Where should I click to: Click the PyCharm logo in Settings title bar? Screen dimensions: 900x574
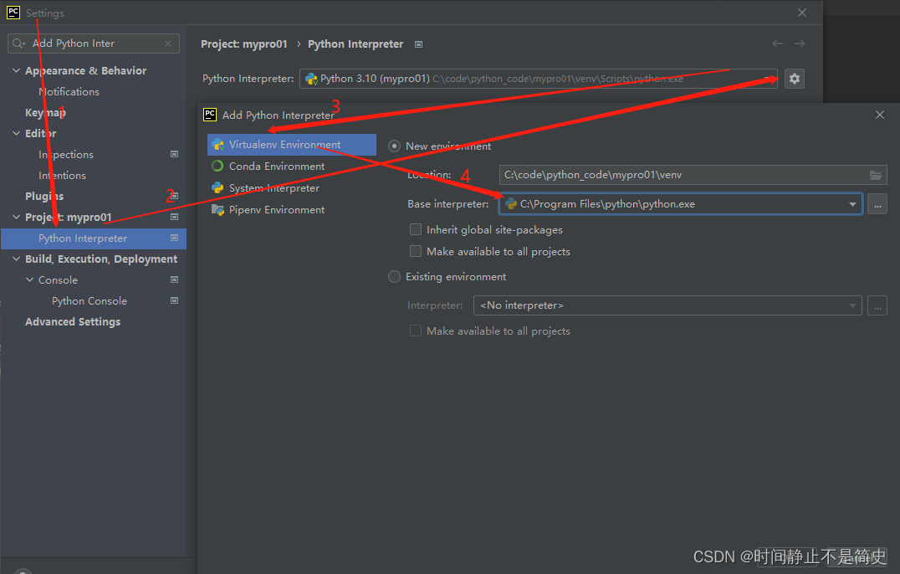point(13,13)
